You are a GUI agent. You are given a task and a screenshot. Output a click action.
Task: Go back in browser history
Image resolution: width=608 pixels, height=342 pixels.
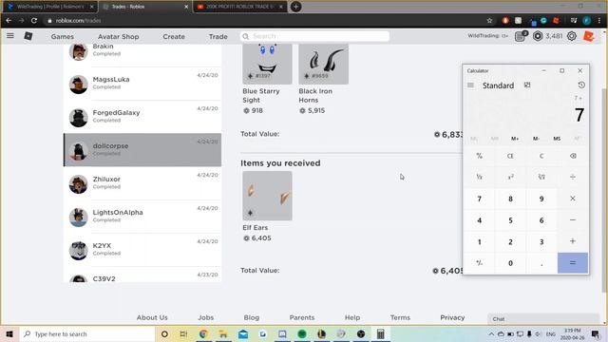[9, 21]
